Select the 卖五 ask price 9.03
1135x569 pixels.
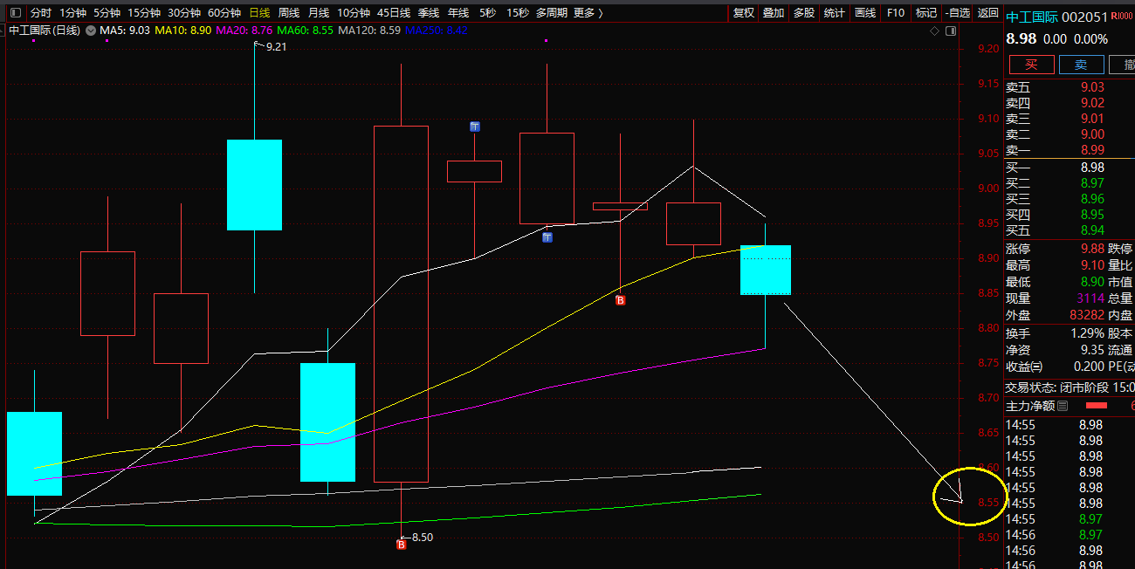(x=1092, y=87)
